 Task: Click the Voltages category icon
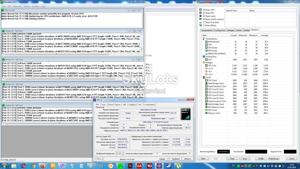tap(204, 62)
